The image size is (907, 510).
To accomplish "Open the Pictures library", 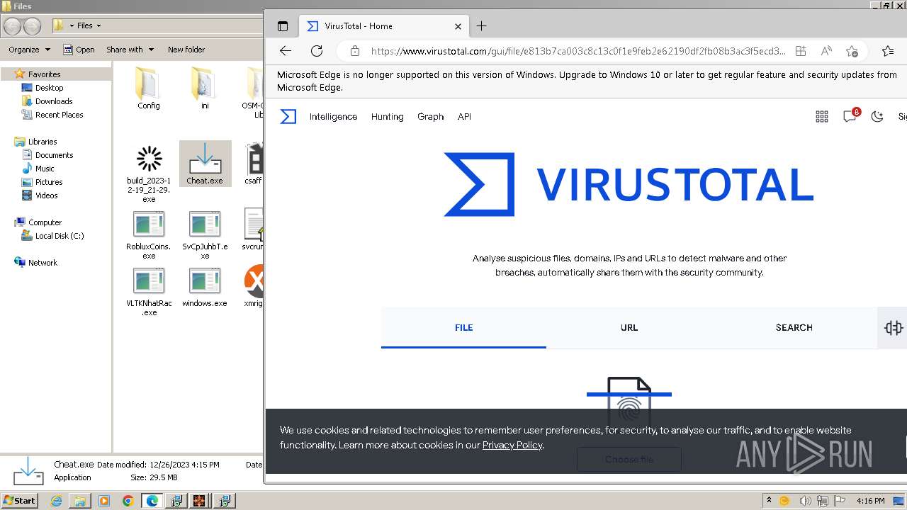I will 49,182.
